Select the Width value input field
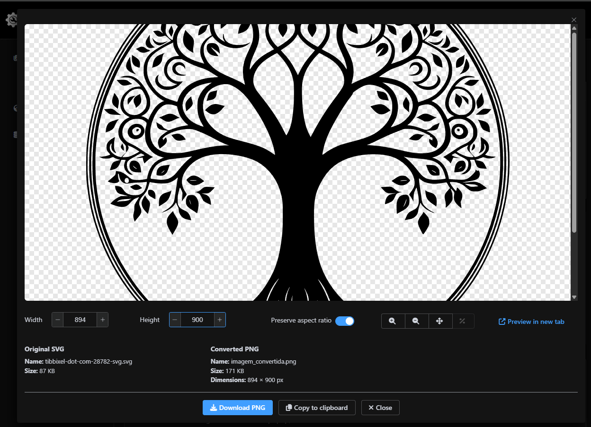 tap(80, 320)
